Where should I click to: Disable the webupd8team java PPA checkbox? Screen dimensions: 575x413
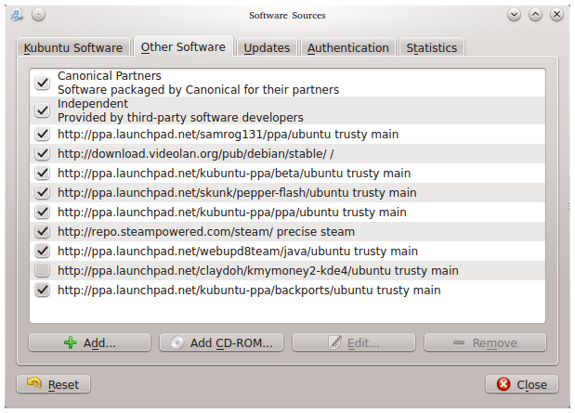click(x=42, y=251)
